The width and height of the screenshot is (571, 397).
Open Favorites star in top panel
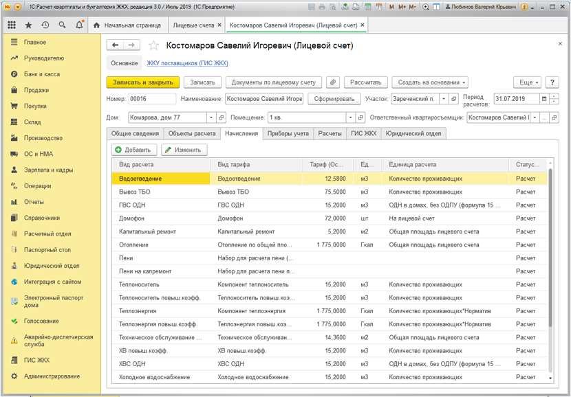(28, 25)
